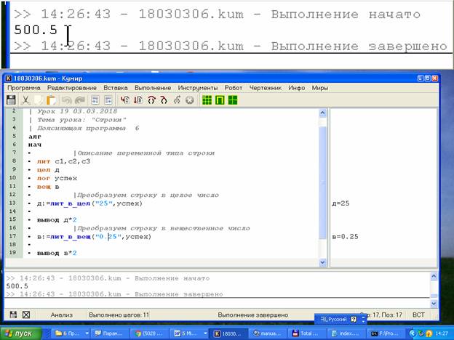Click the greyed step-out braces icon

177,100
